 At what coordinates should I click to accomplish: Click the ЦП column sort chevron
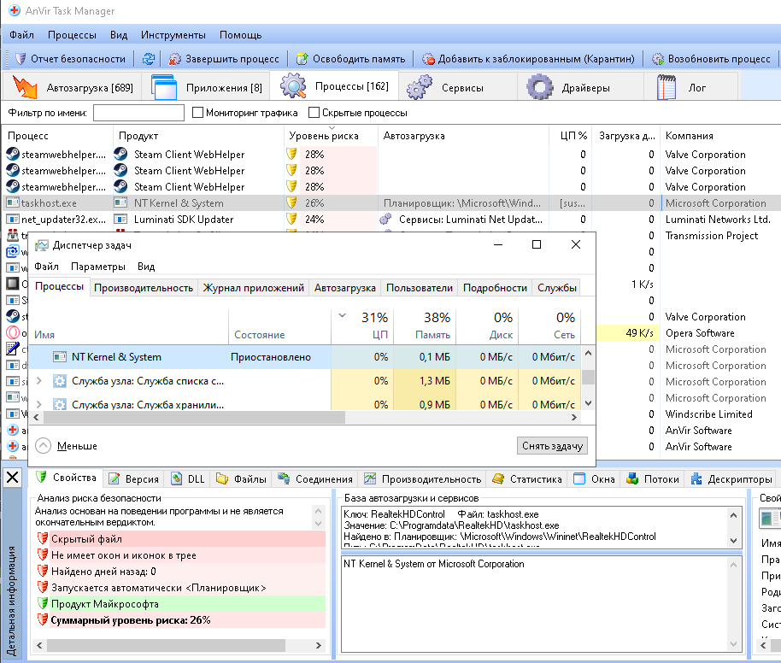[342, 315]
